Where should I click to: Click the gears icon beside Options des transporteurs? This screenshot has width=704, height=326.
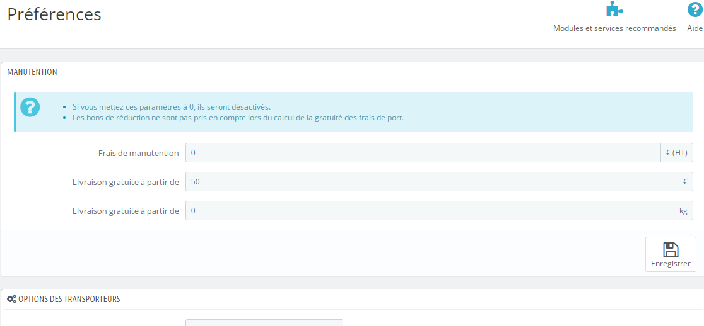point(12,299)
